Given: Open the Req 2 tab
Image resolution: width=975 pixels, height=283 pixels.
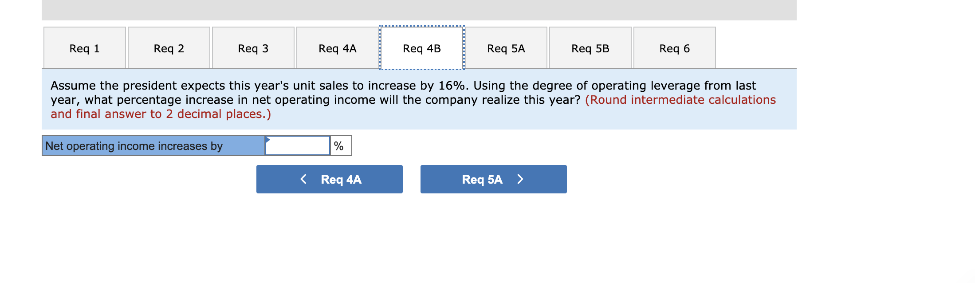Looking at the screenshot, I should click(169, 48).
